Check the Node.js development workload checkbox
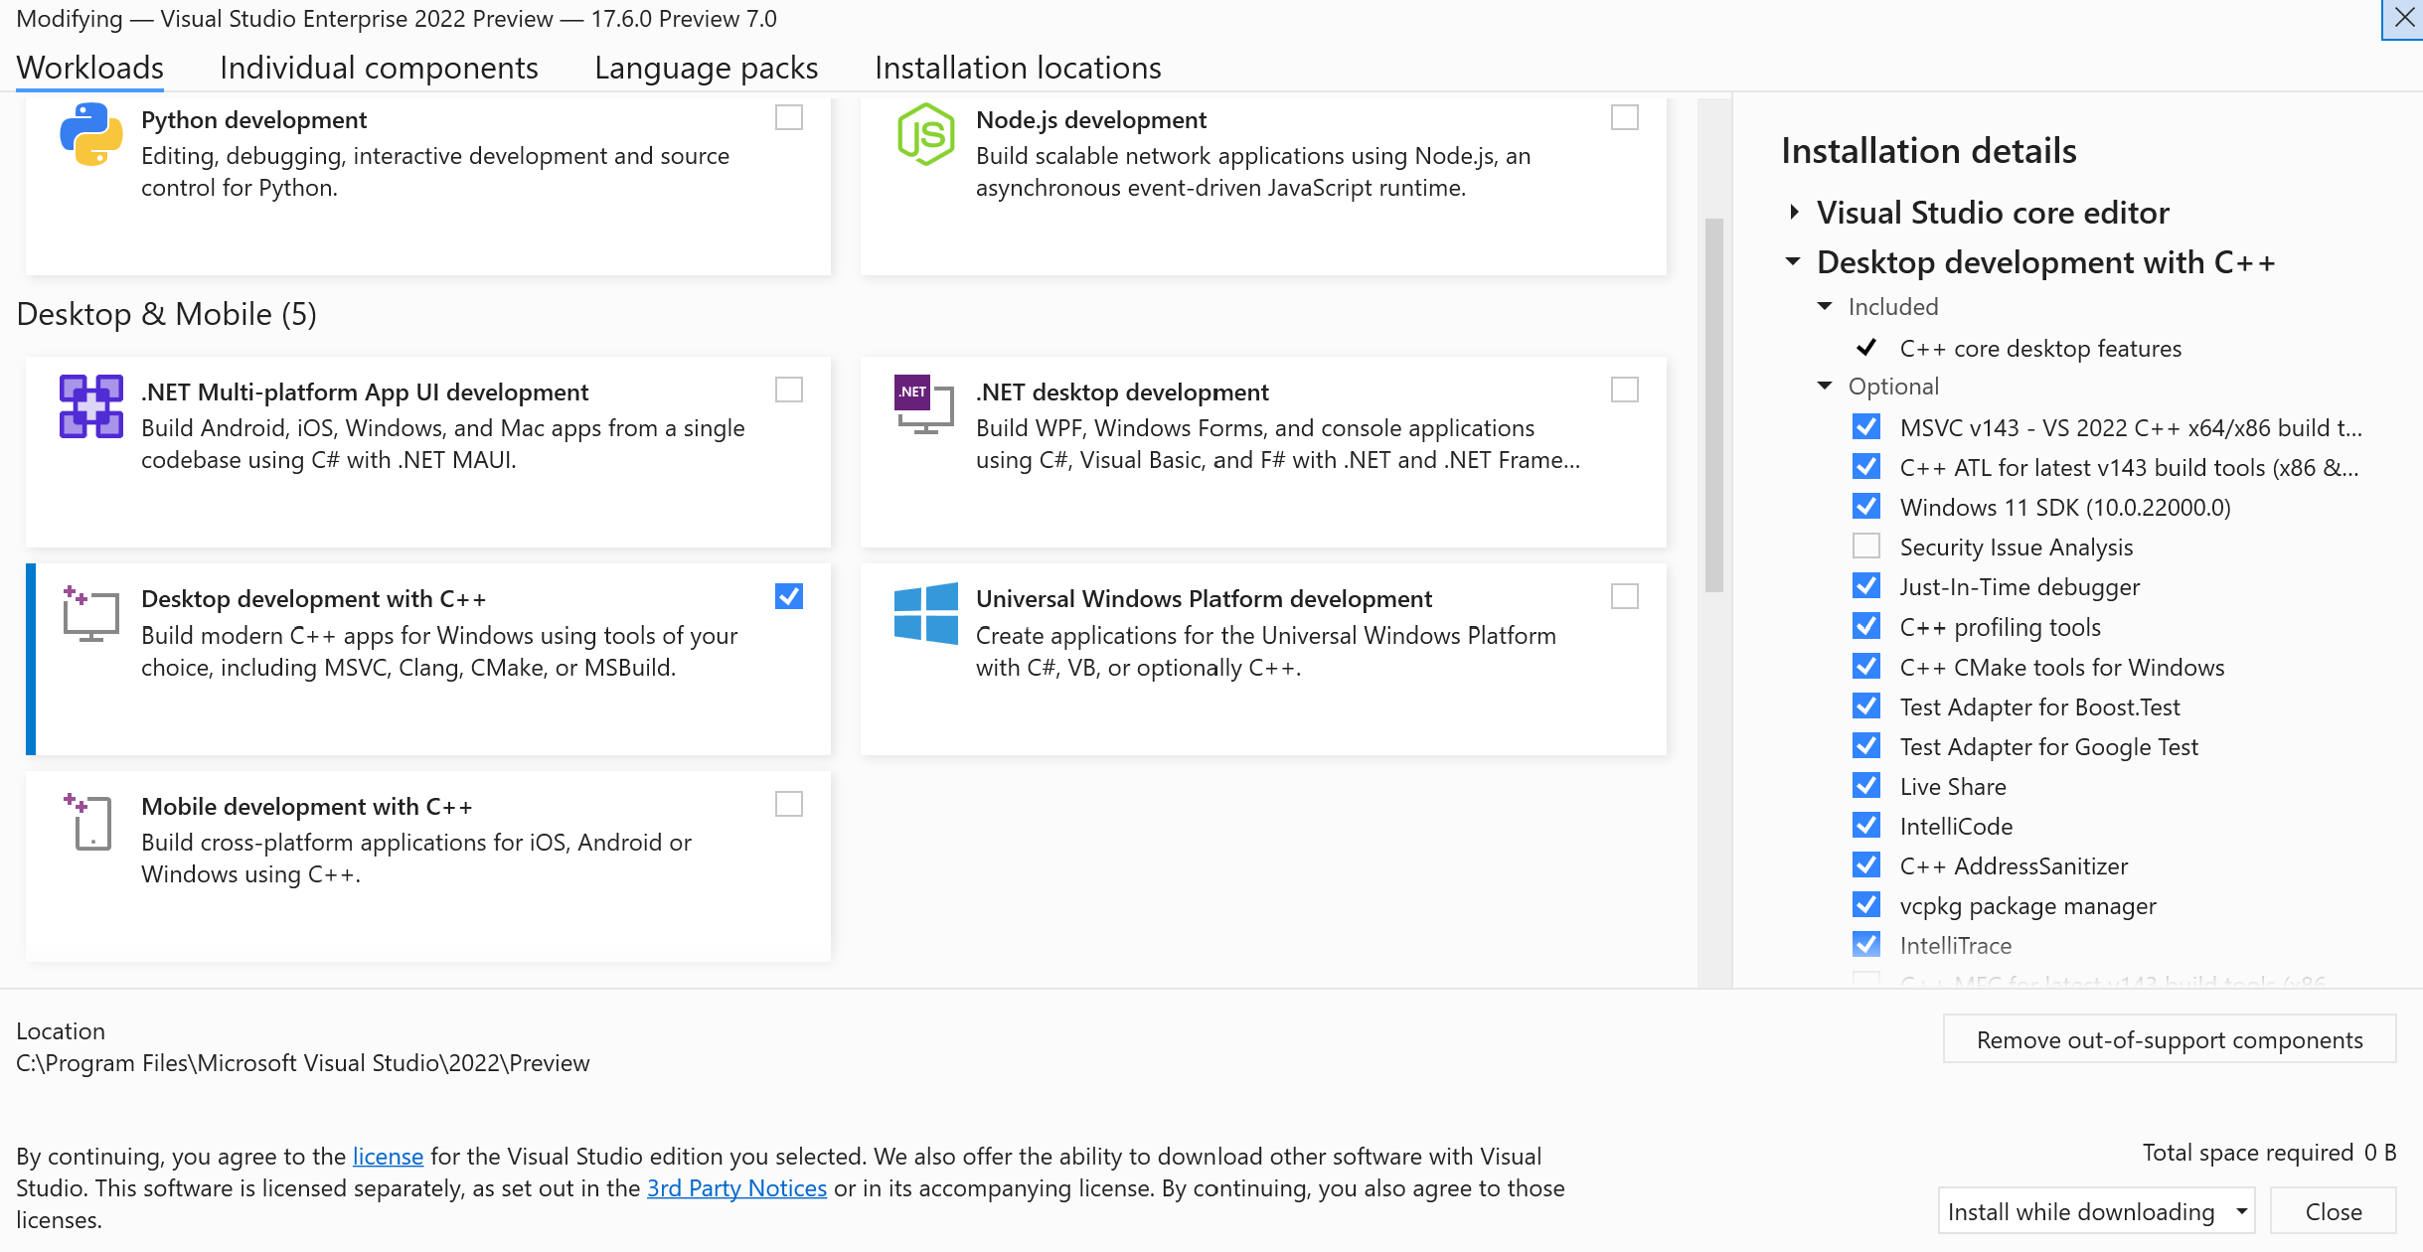2423x1252 pixels. coord(1624,118)
